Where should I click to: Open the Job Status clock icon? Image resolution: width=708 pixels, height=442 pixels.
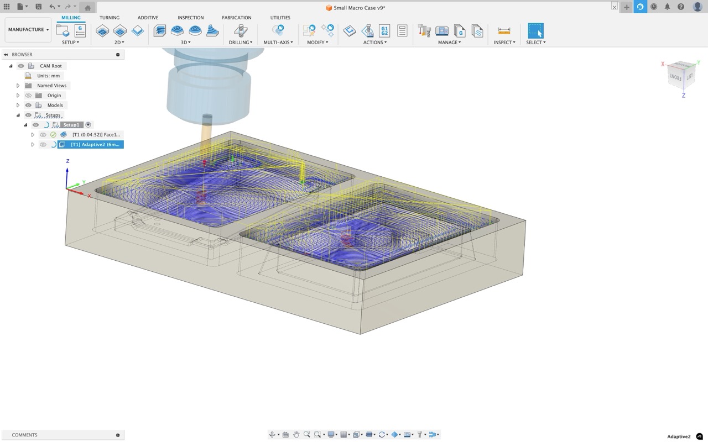pyautogui.click(x=654, y=7)
